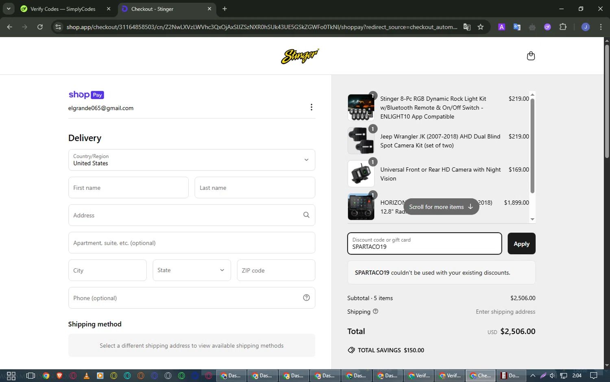This screenshot has width=610, height=382.
Task: Open the Do... taskbar window
Action: [510, 375]
